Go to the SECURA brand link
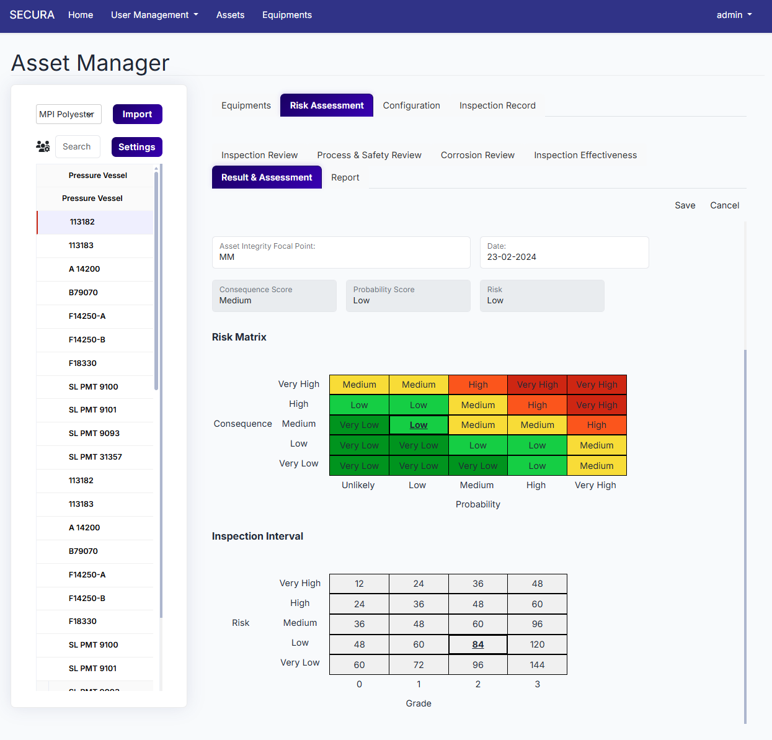 pyautogui.click(x=32, y=15)
